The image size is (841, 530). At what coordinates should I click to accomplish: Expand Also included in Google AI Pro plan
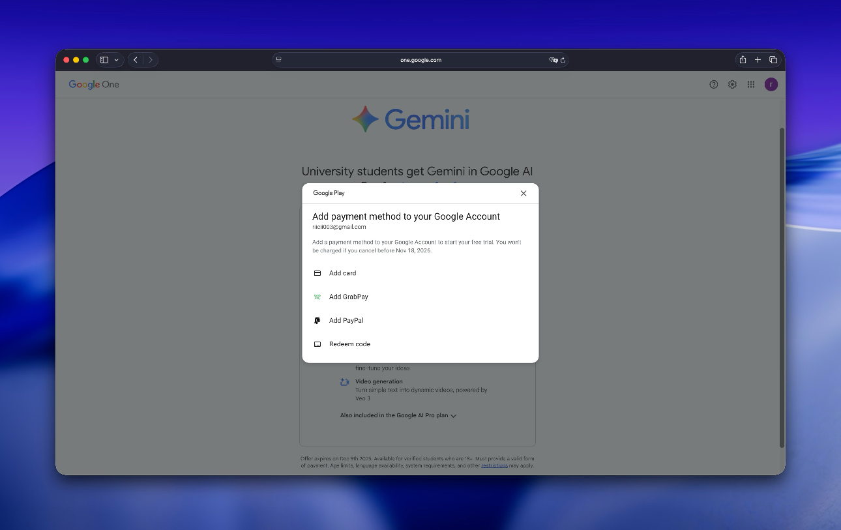point(398,415)
